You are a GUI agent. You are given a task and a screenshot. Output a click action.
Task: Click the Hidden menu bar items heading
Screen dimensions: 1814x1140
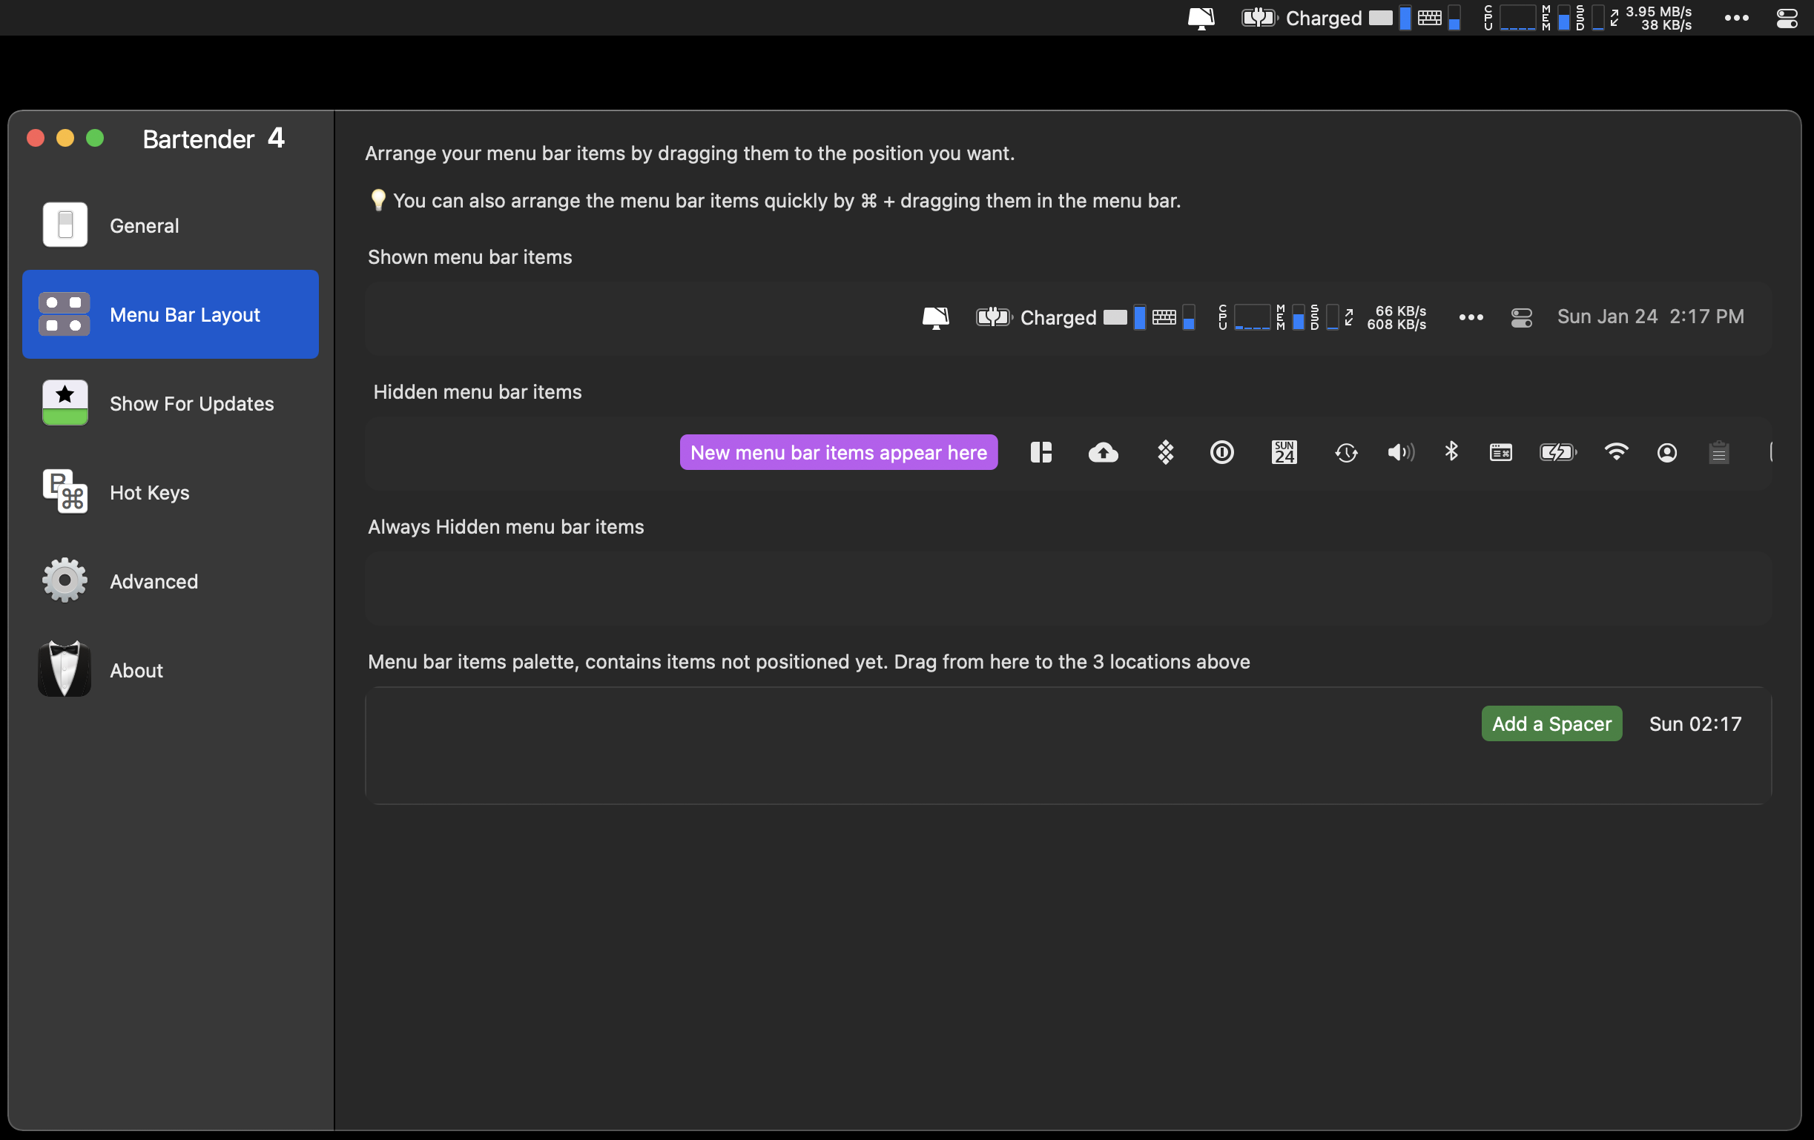tap(477, 392)
